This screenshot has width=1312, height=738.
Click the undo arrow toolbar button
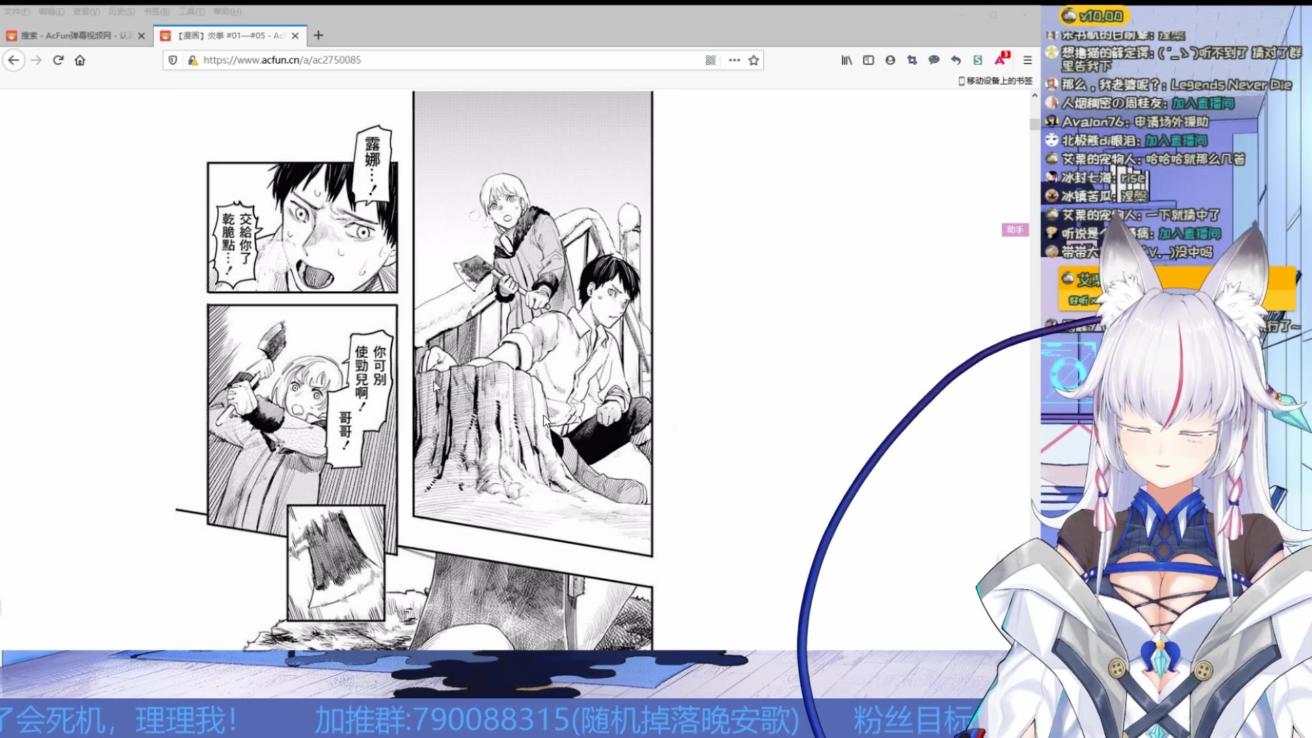coord(956,60)
